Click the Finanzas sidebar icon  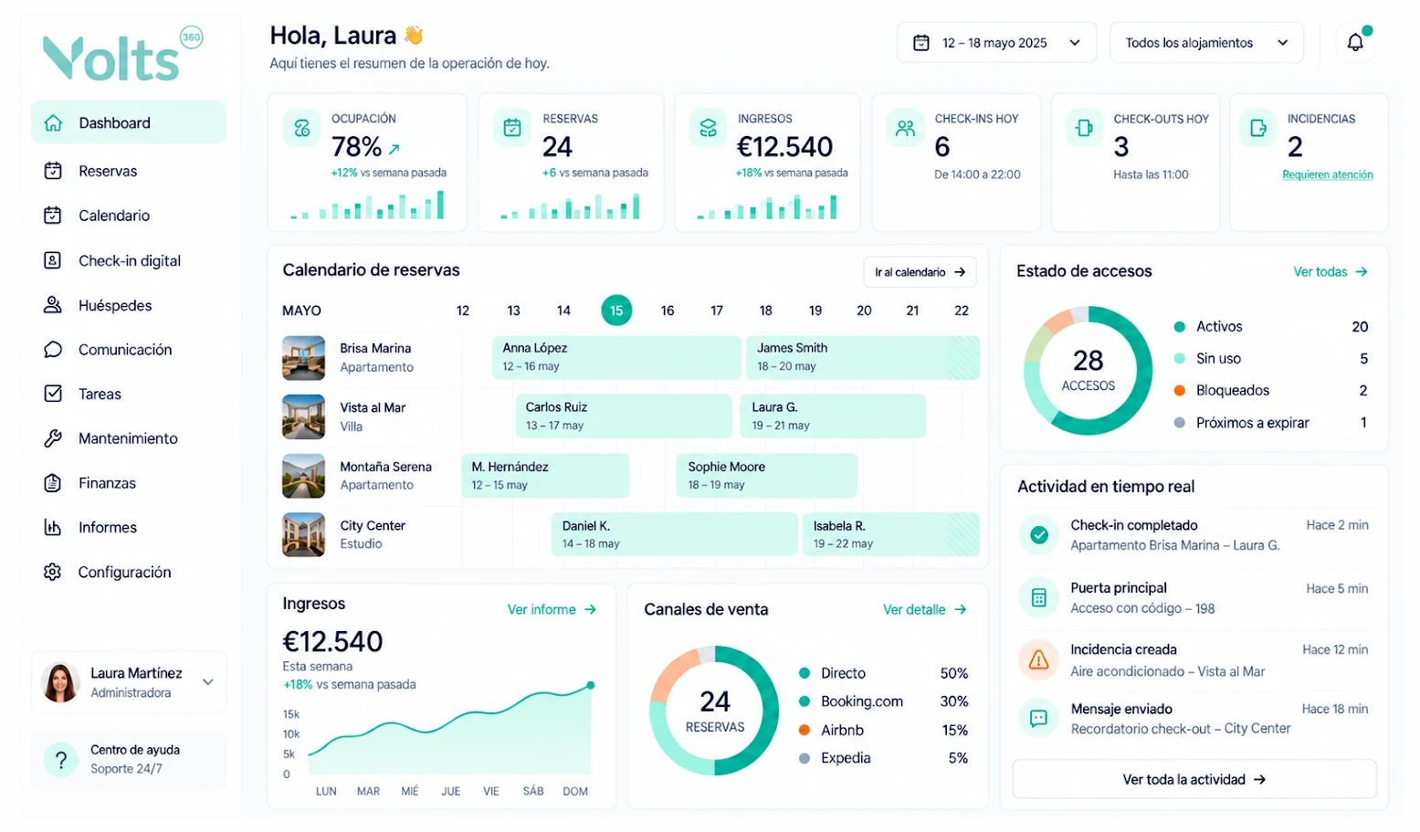(x=53, y=483)
